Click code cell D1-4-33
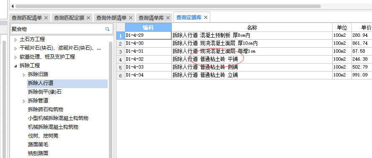 click(148, 67)
